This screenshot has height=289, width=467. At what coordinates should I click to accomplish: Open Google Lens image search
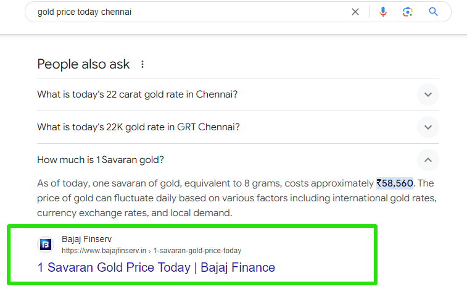tap(407, 12)
